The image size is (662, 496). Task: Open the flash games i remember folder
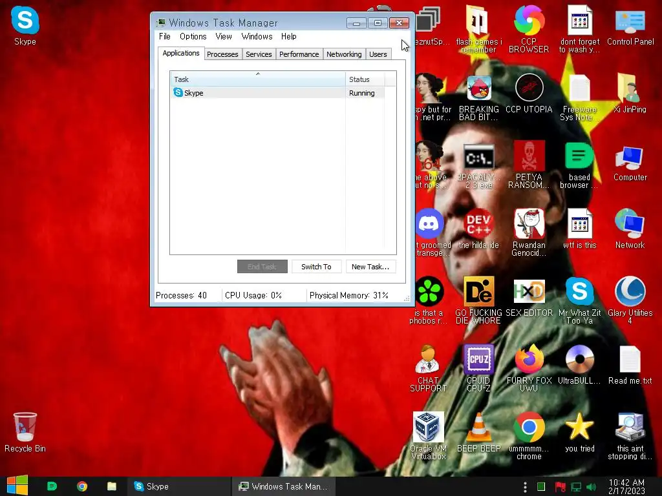coord(478,28)
